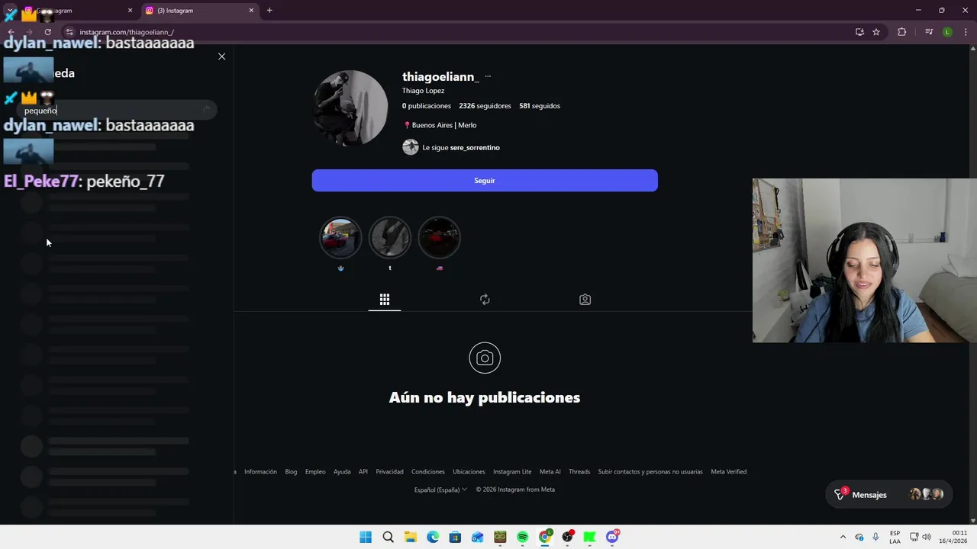Open the Ubicaciones footer link
Viewport: 977px width, 549px height.
469,472
